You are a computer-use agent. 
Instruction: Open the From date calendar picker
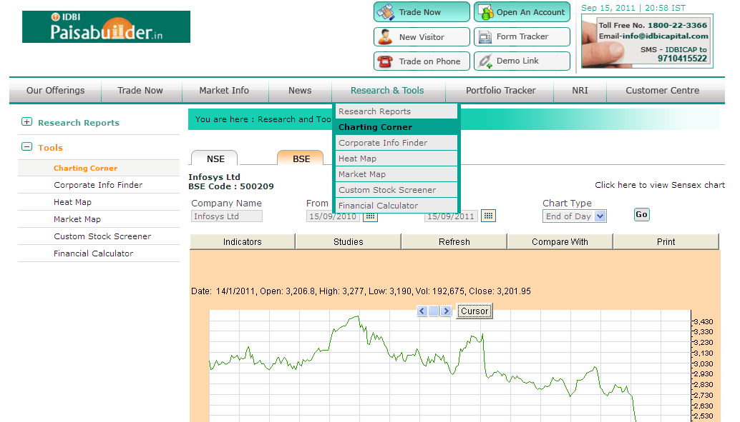pyautogui.click(x=370, y=216)
